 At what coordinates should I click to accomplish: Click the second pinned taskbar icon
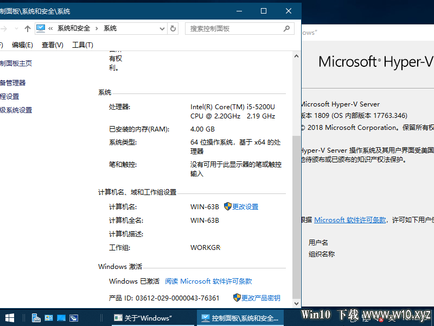[49, 318]
